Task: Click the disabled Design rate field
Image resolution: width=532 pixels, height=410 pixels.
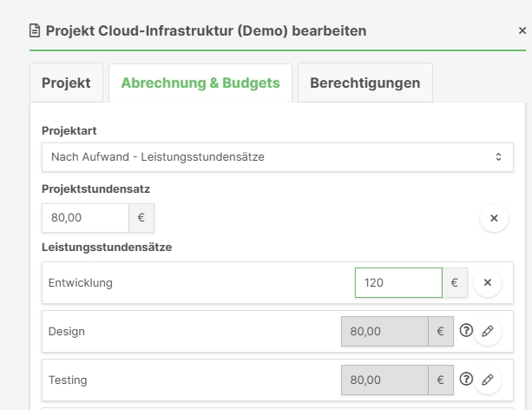Action: pos(384,331)
